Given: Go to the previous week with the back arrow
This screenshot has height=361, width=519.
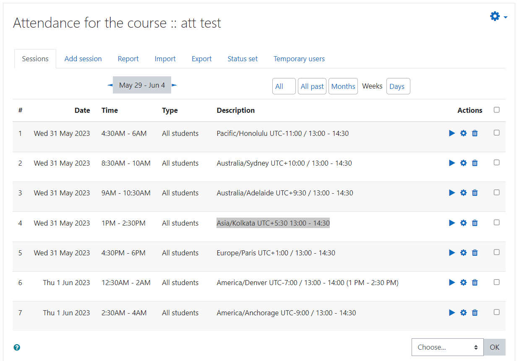Looking at the screenshot, I should 110,85.
